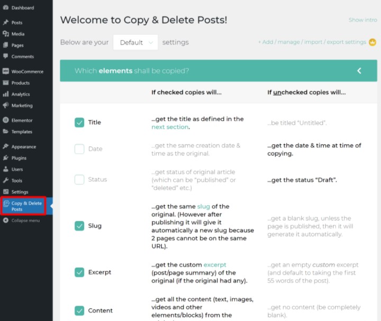Collapse the sidebar menu
The height and width of the screenshot is (321, 381).
click(x=25, y=221)
